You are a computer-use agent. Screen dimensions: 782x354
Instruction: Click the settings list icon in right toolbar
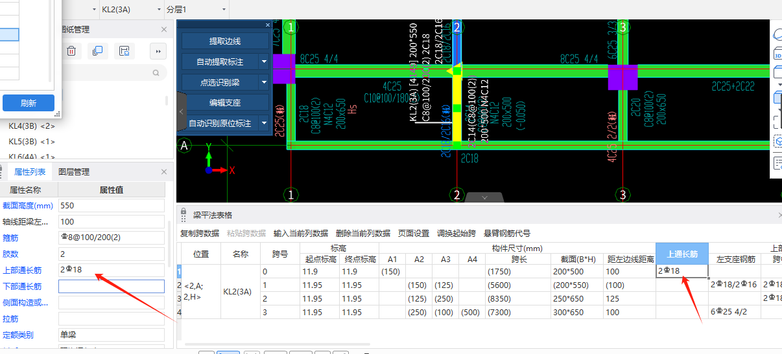pyautogui.click(x=777, y=162)
